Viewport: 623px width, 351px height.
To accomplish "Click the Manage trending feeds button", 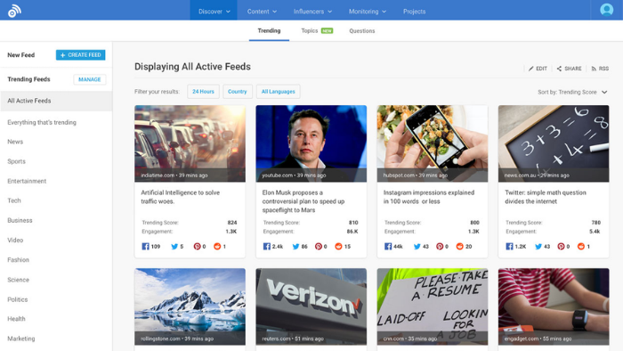I will [89, 79].
